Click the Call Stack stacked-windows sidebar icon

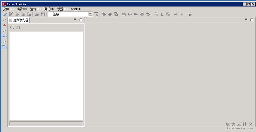[x=5, y=47]
